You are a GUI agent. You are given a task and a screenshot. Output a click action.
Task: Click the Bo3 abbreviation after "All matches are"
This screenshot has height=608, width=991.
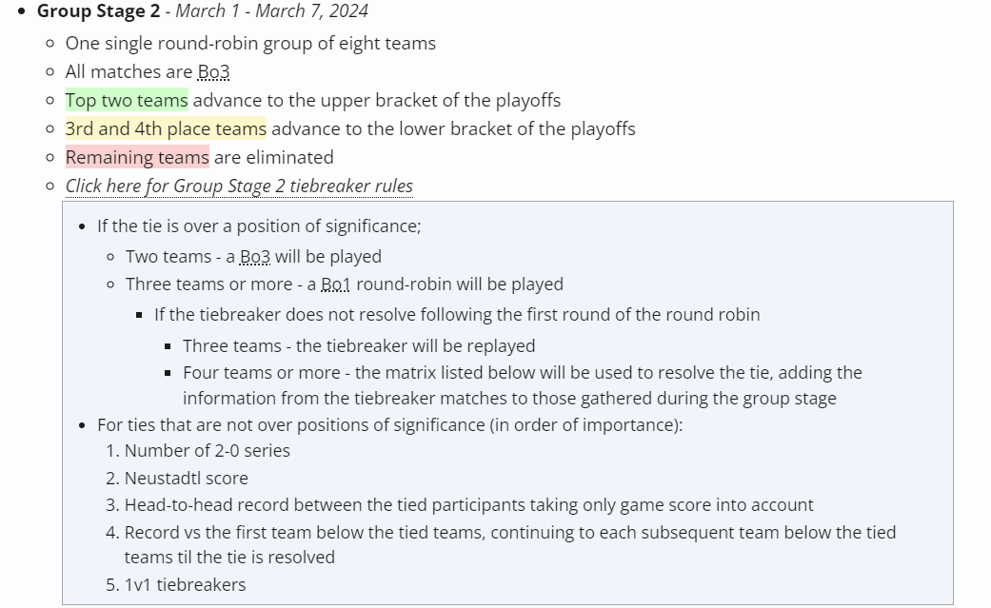[x=213, y=71]
